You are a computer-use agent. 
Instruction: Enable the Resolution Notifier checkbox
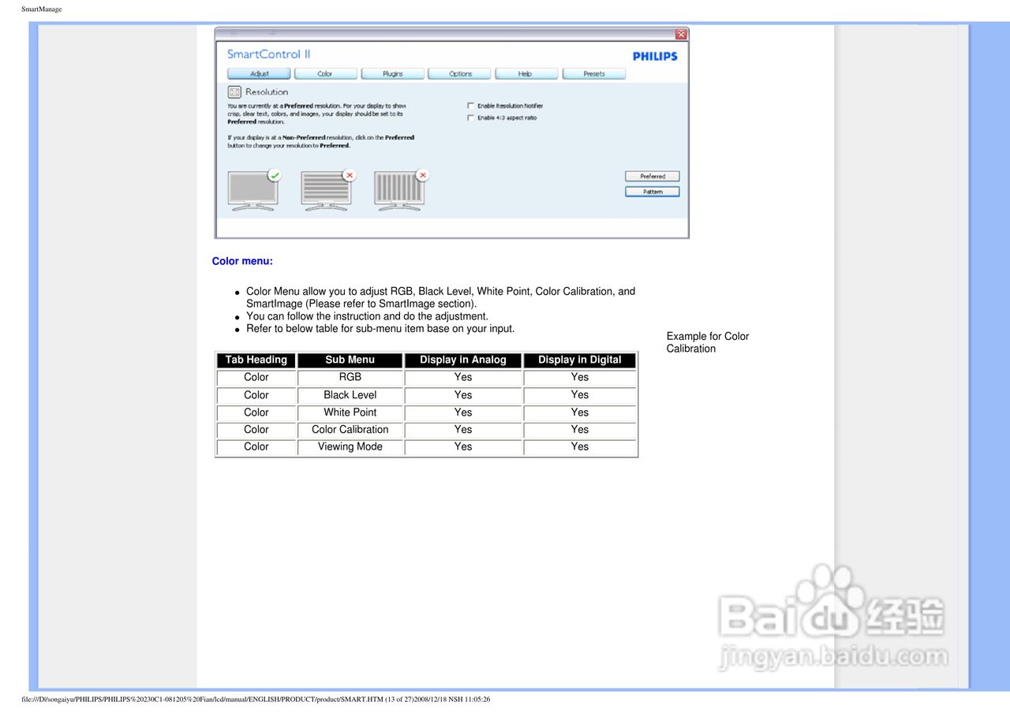click(471, 106)
